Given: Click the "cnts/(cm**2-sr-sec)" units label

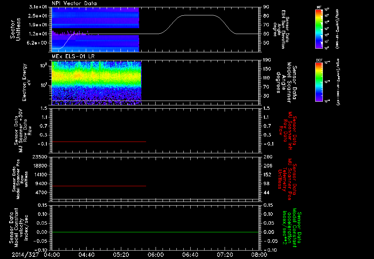Looking at the screenshot, I should coord(337,29).
